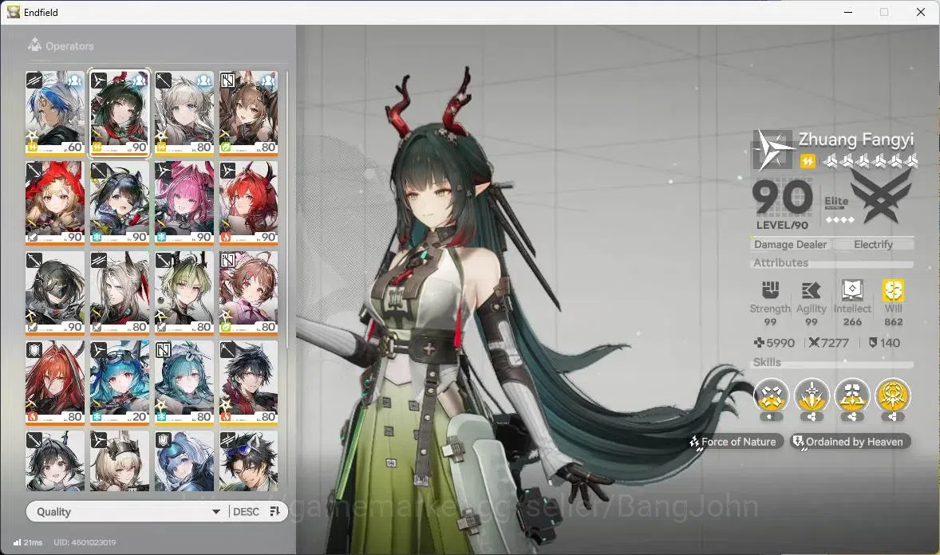The height and width of the screenshot is (555, 940).
Task: Select the blue-haired goggles operator at level 20
Action: coord(120,383)
